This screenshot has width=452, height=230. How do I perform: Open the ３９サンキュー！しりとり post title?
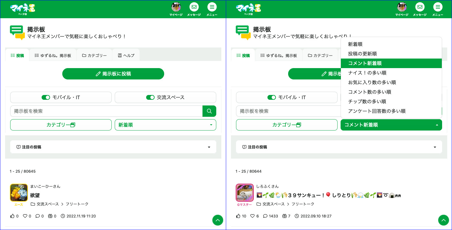point(329,195)
